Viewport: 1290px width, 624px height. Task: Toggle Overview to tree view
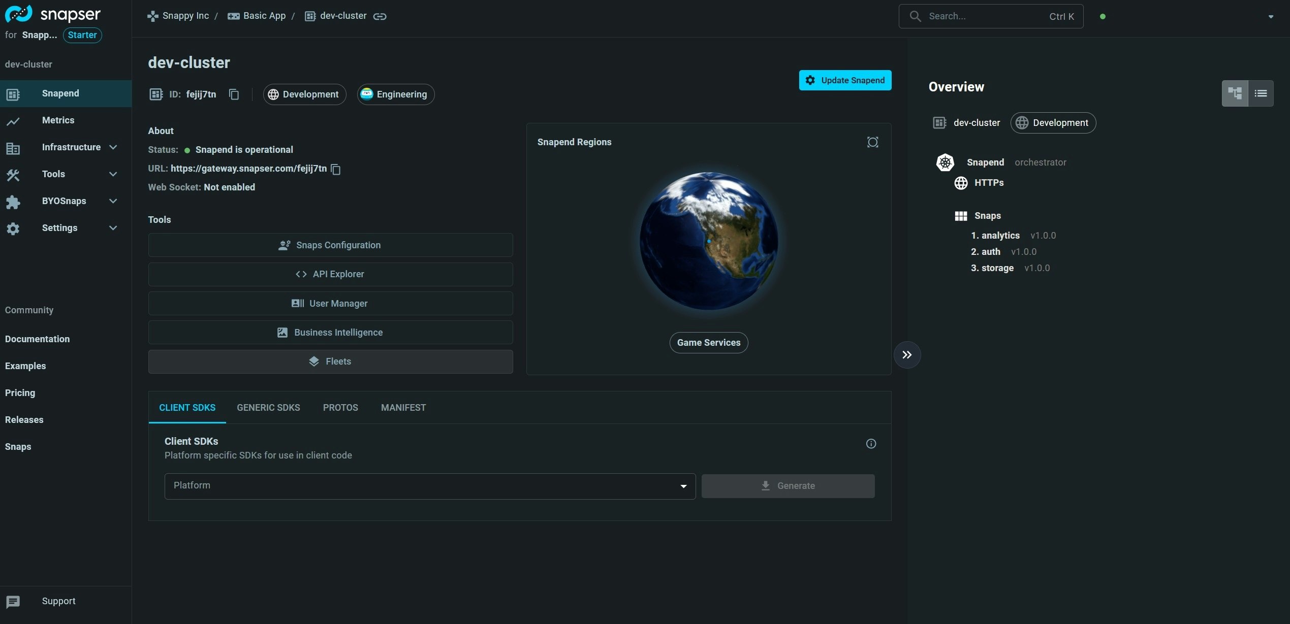click(1235, 93)
